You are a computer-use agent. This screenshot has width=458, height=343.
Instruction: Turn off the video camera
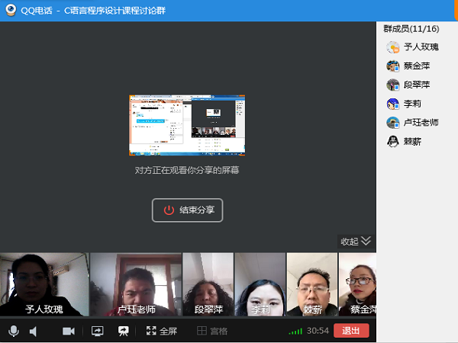pos(69,332)
